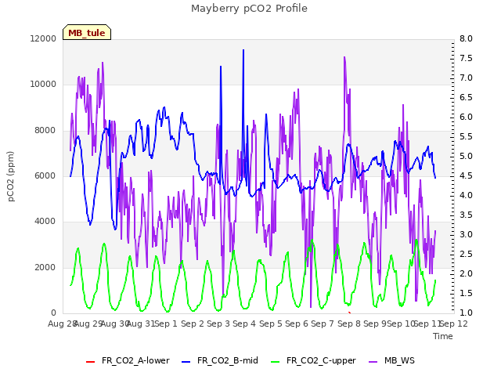Click the chart title Mayberry pCO2 Profile
The width and height of the screenshot is (501, 376).
(249, 9)
